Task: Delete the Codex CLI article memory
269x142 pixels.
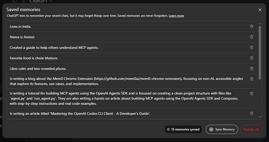Action: pos(252,113)
